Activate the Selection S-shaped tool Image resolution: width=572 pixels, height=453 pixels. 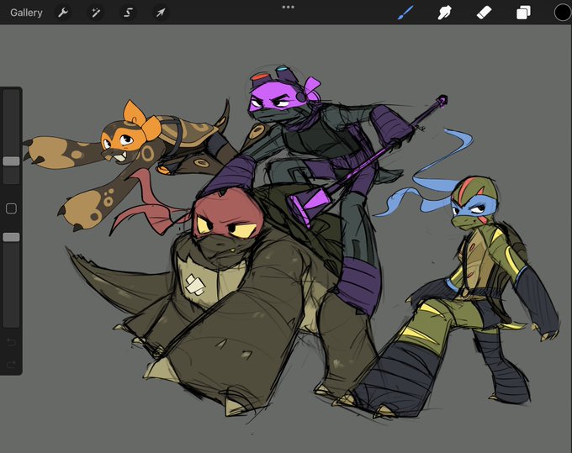(128, 13)
